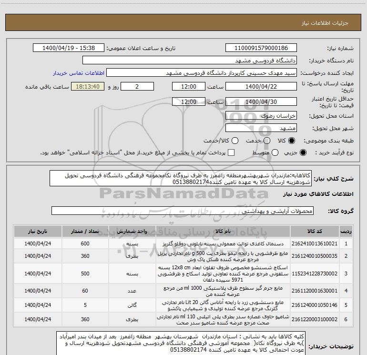Viewport: 367px width, 355px height.
Task: Click the price validity date 1400/04/30
Action: (261, 101)
